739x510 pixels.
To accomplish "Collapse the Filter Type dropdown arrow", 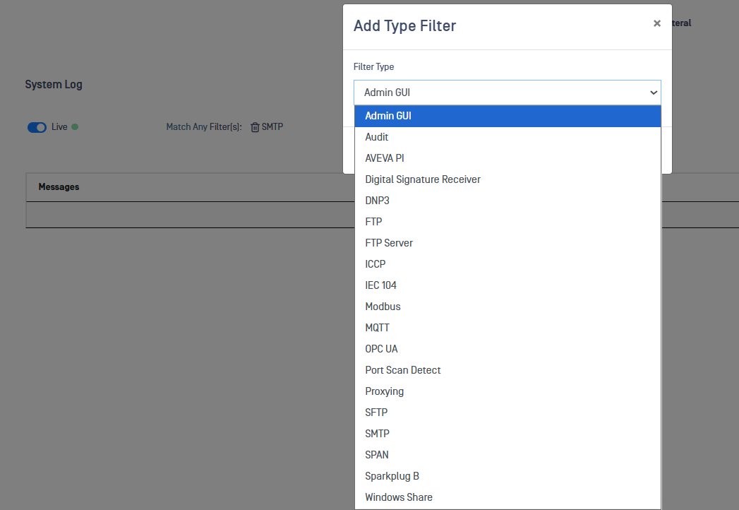I will pyautogui.click(x=653, y=93).
